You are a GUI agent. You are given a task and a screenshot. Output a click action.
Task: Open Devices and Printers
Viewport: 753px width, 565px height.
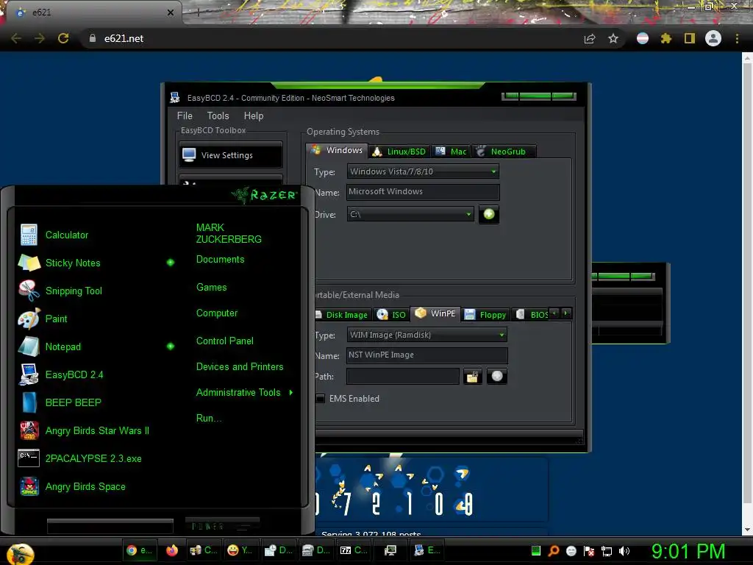tap(240, 367)
